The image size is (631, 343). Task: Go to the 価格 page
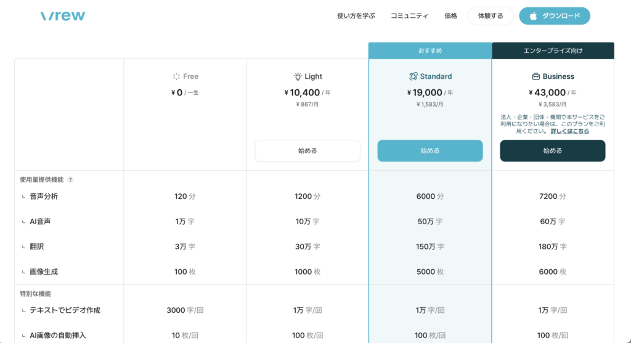click(450, 16)
